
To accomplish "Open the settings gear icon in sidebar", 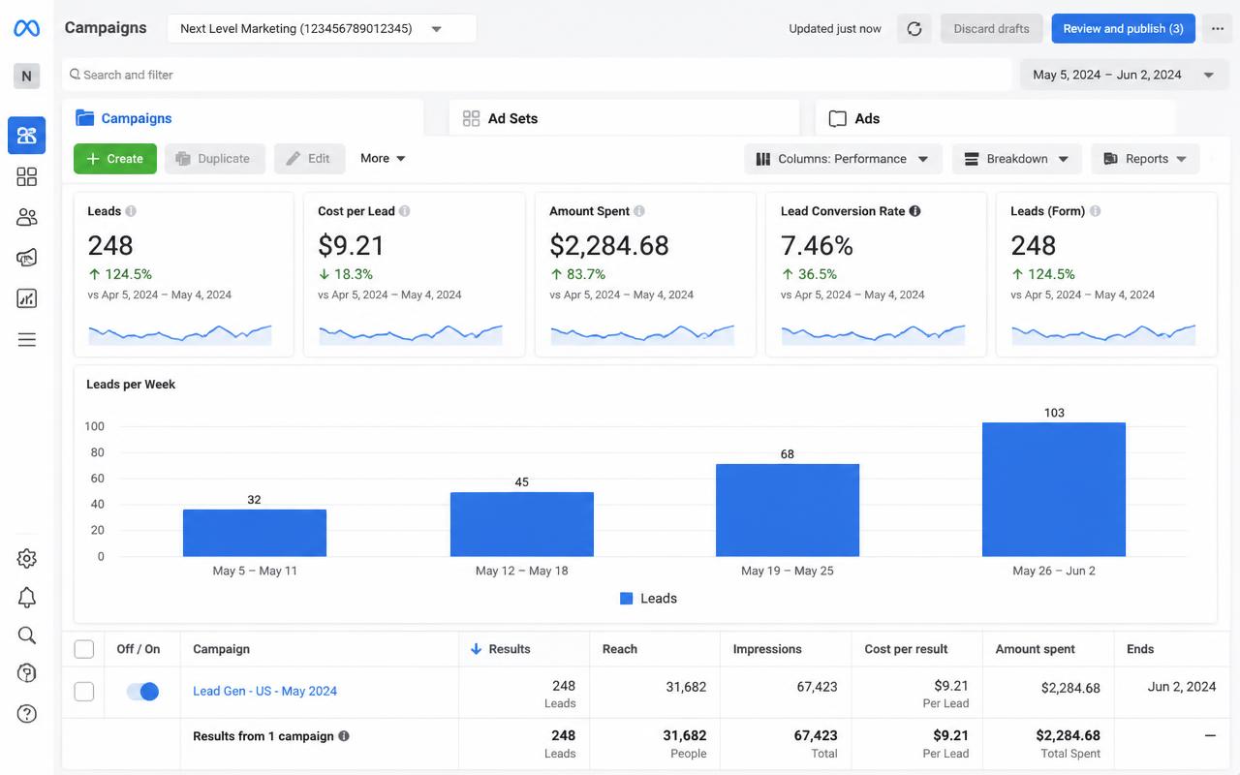I will point(26,558).
